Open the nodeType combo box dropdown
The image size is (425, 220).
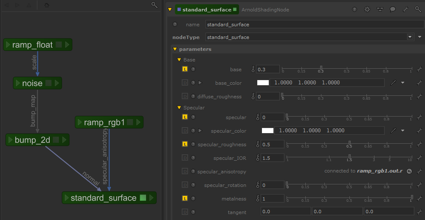pyautogui.click(x=410, y=37)
